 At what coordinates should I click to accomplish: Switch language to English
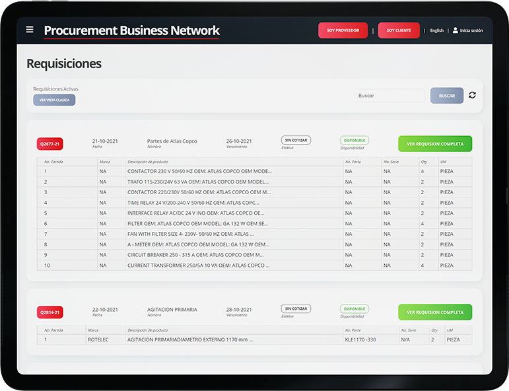tap(436, 30)
